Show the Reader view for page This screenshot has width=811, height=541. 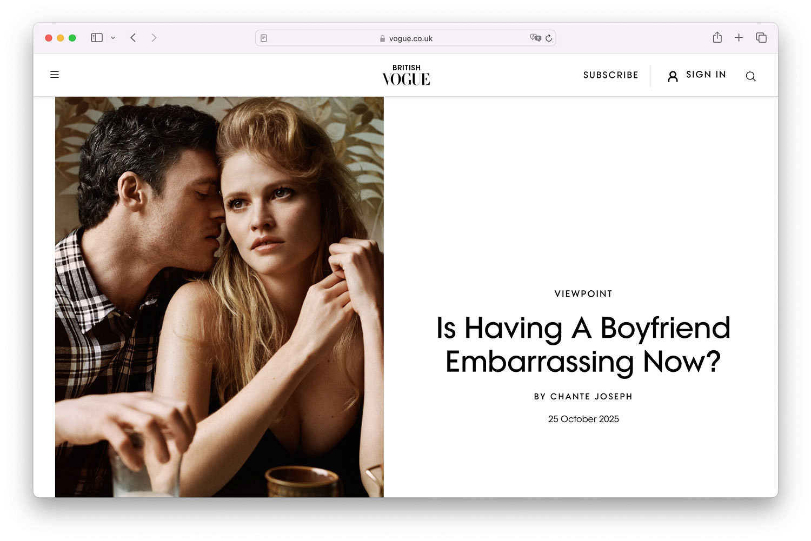coord(264,38)
